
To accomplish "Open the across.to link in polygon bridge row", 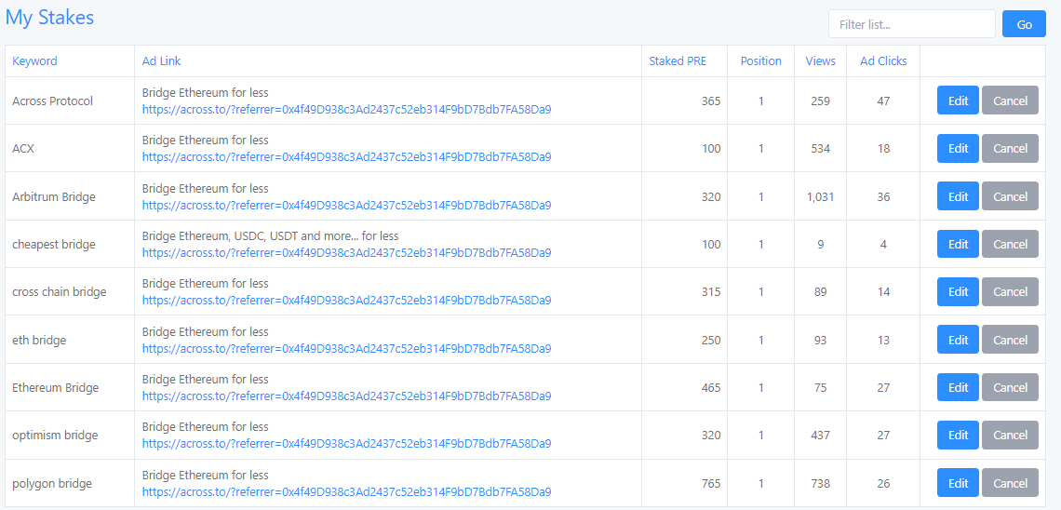I will coord(346,491).
